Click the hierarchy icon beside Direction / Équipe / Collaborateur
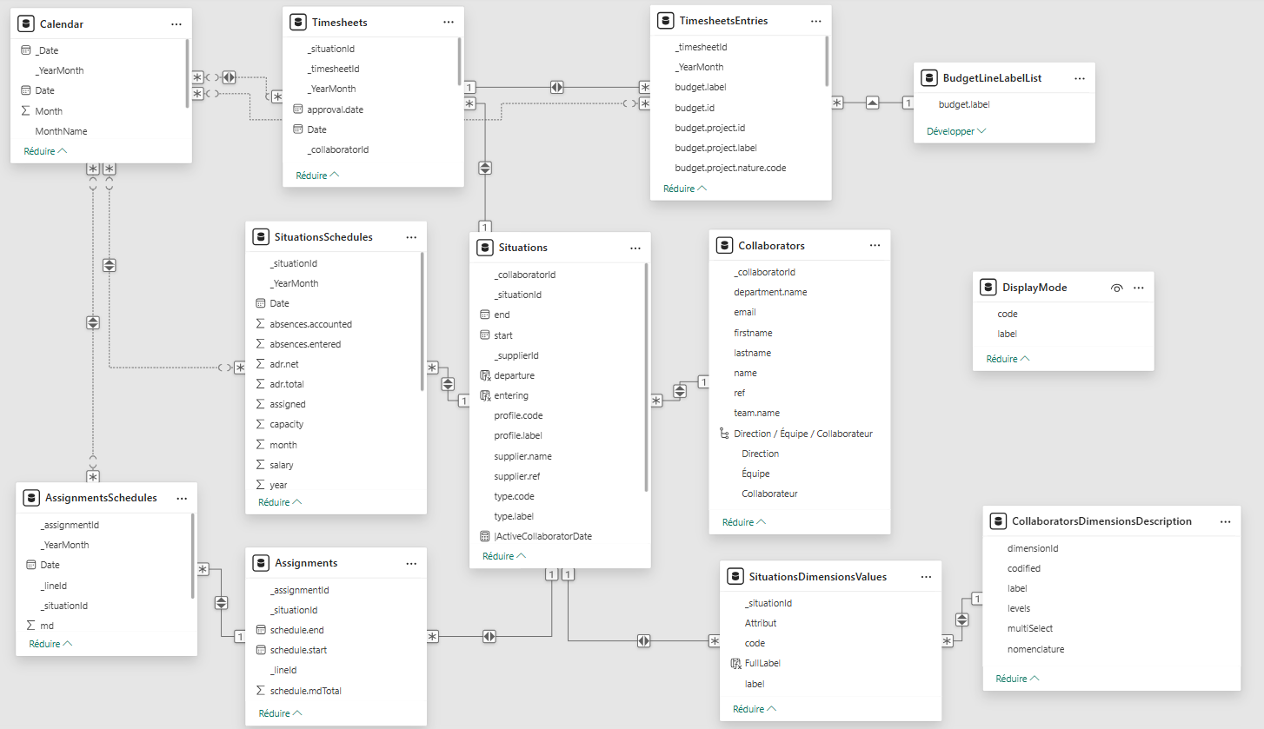 (723, 434)
